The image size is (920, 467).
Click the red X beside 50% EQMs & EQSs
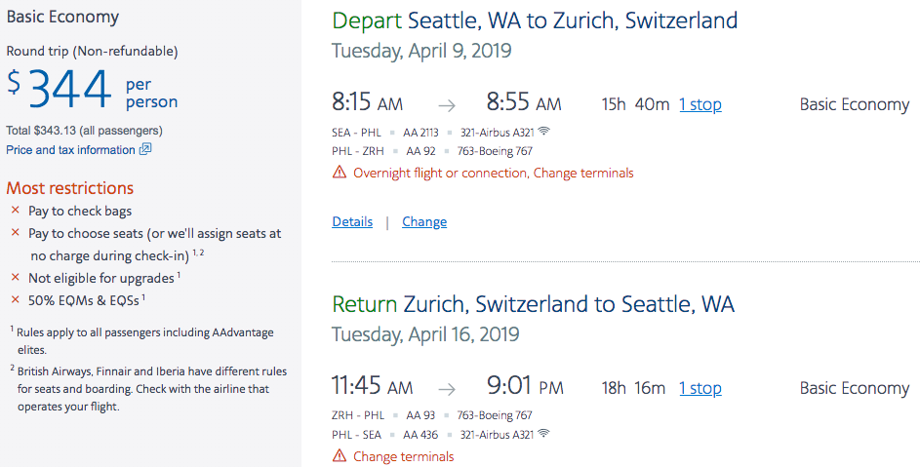click(15, 300)
